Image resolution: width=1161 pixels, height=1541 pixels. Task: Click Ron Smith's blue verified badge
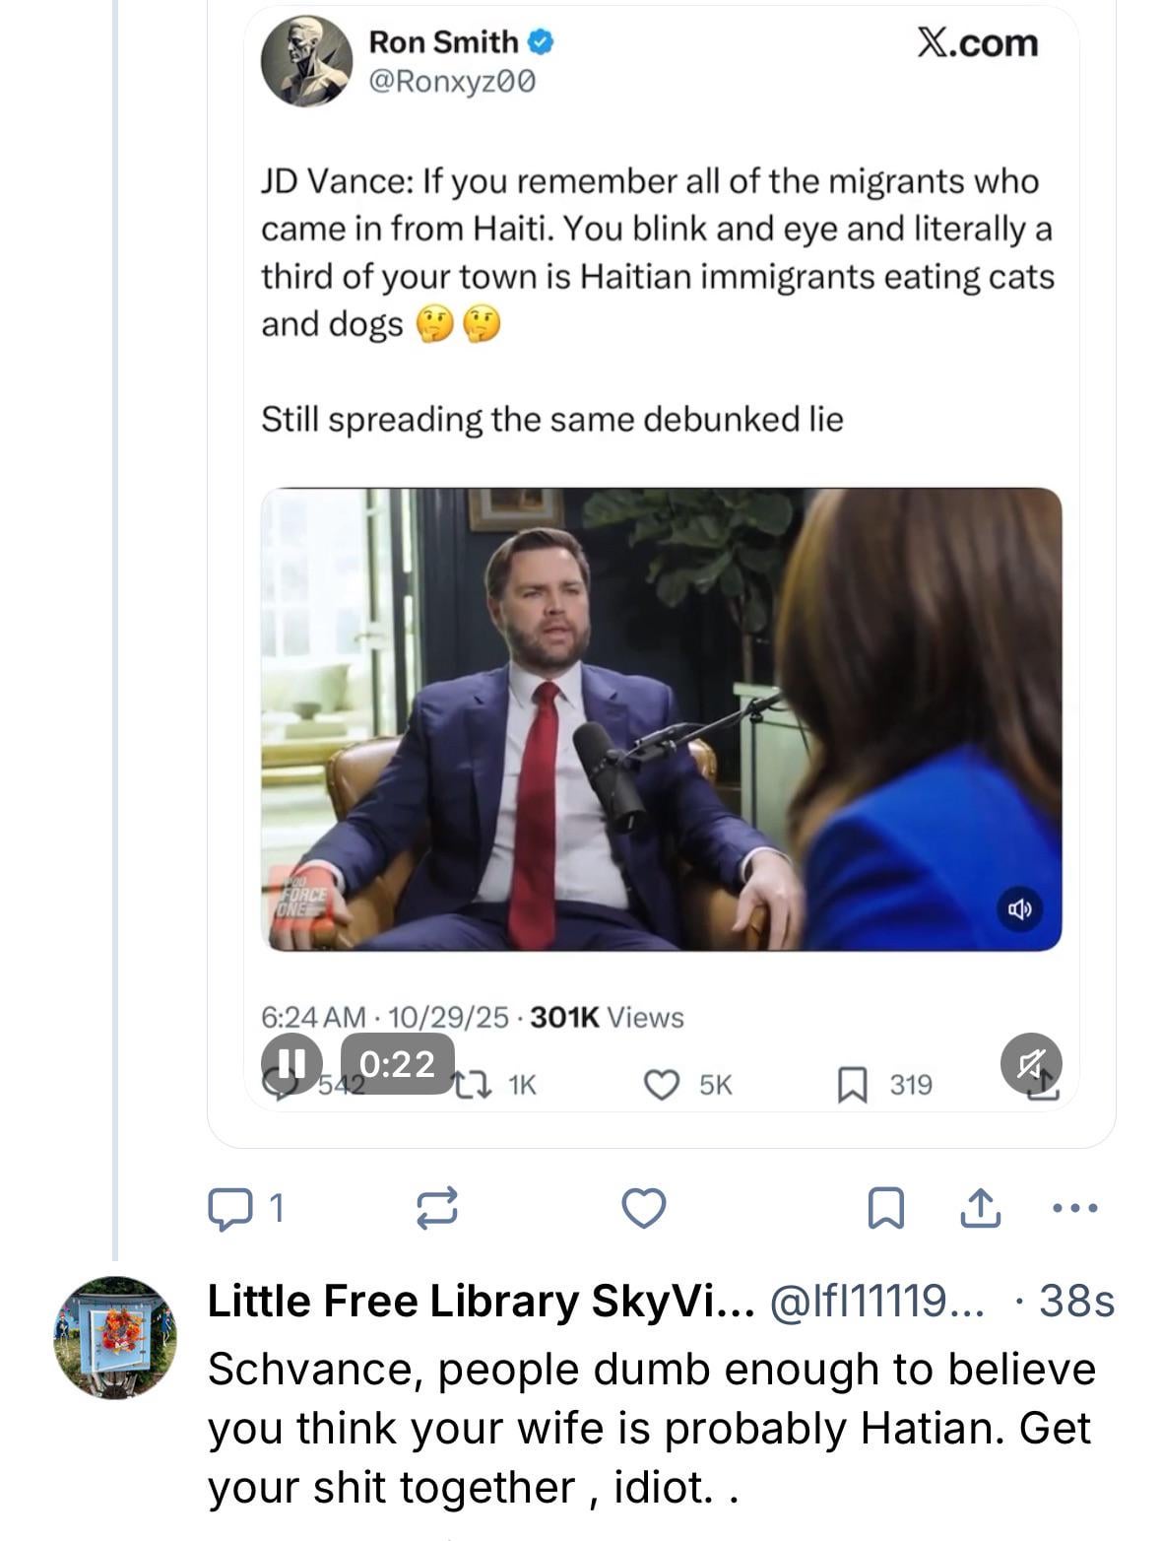click(543, 42)
